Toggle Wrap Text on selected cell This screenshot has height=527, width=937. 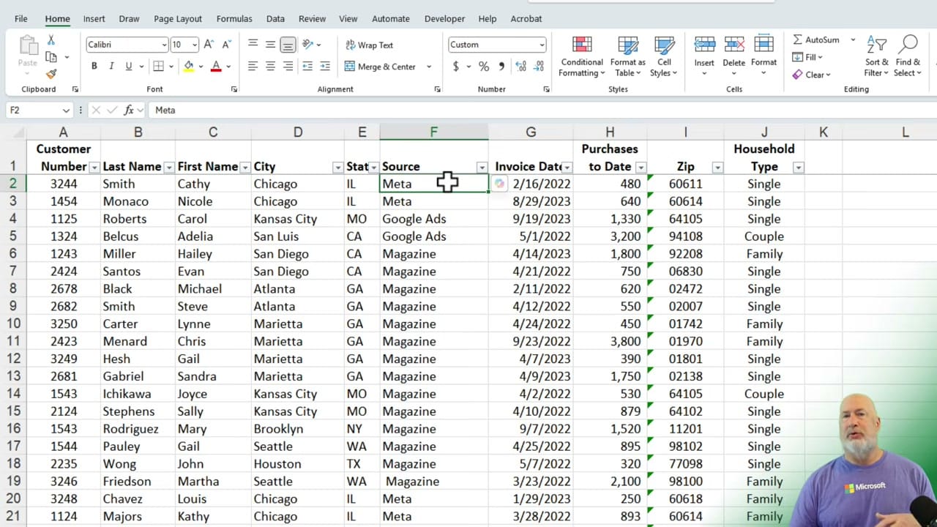(x=370, y=45)
